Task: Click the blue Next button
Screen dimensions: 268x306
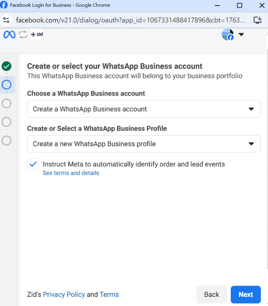Action: tap(246, 295)
